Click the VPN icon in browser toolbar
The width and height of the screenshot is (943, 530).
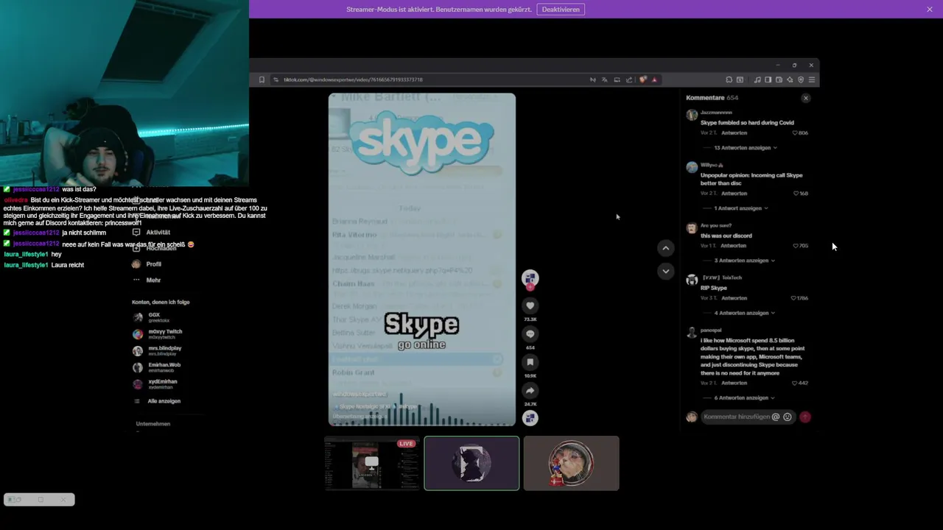click(801, 79)
